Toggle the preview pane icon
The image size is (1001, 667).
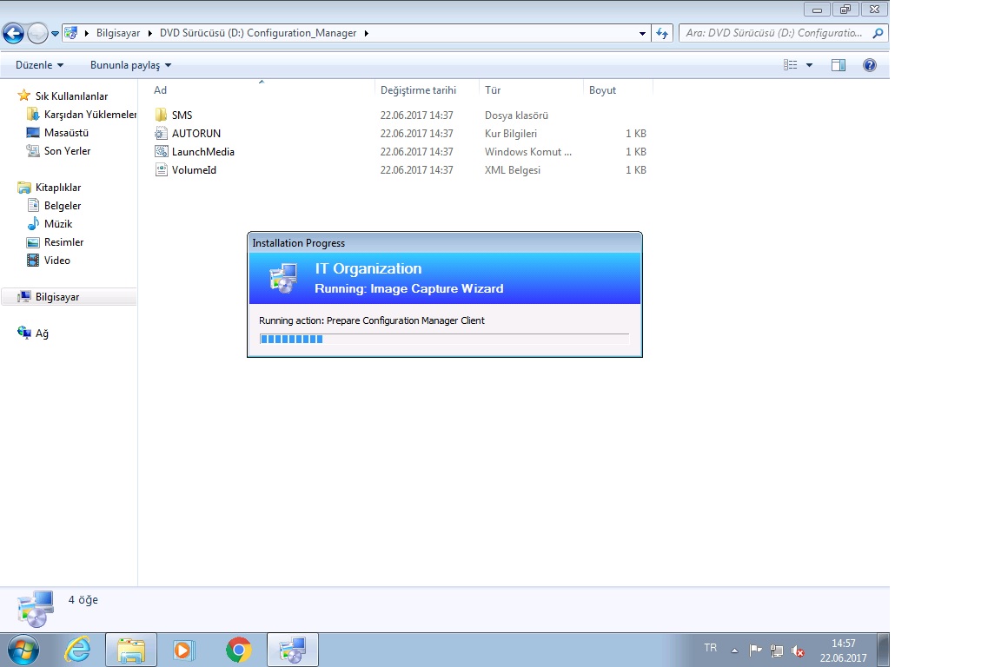tap(838, 65)
